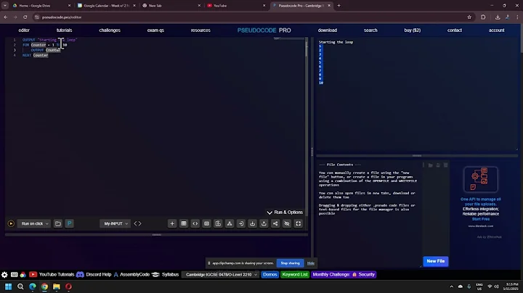Click the plus icon in editor toolbar

172,224
